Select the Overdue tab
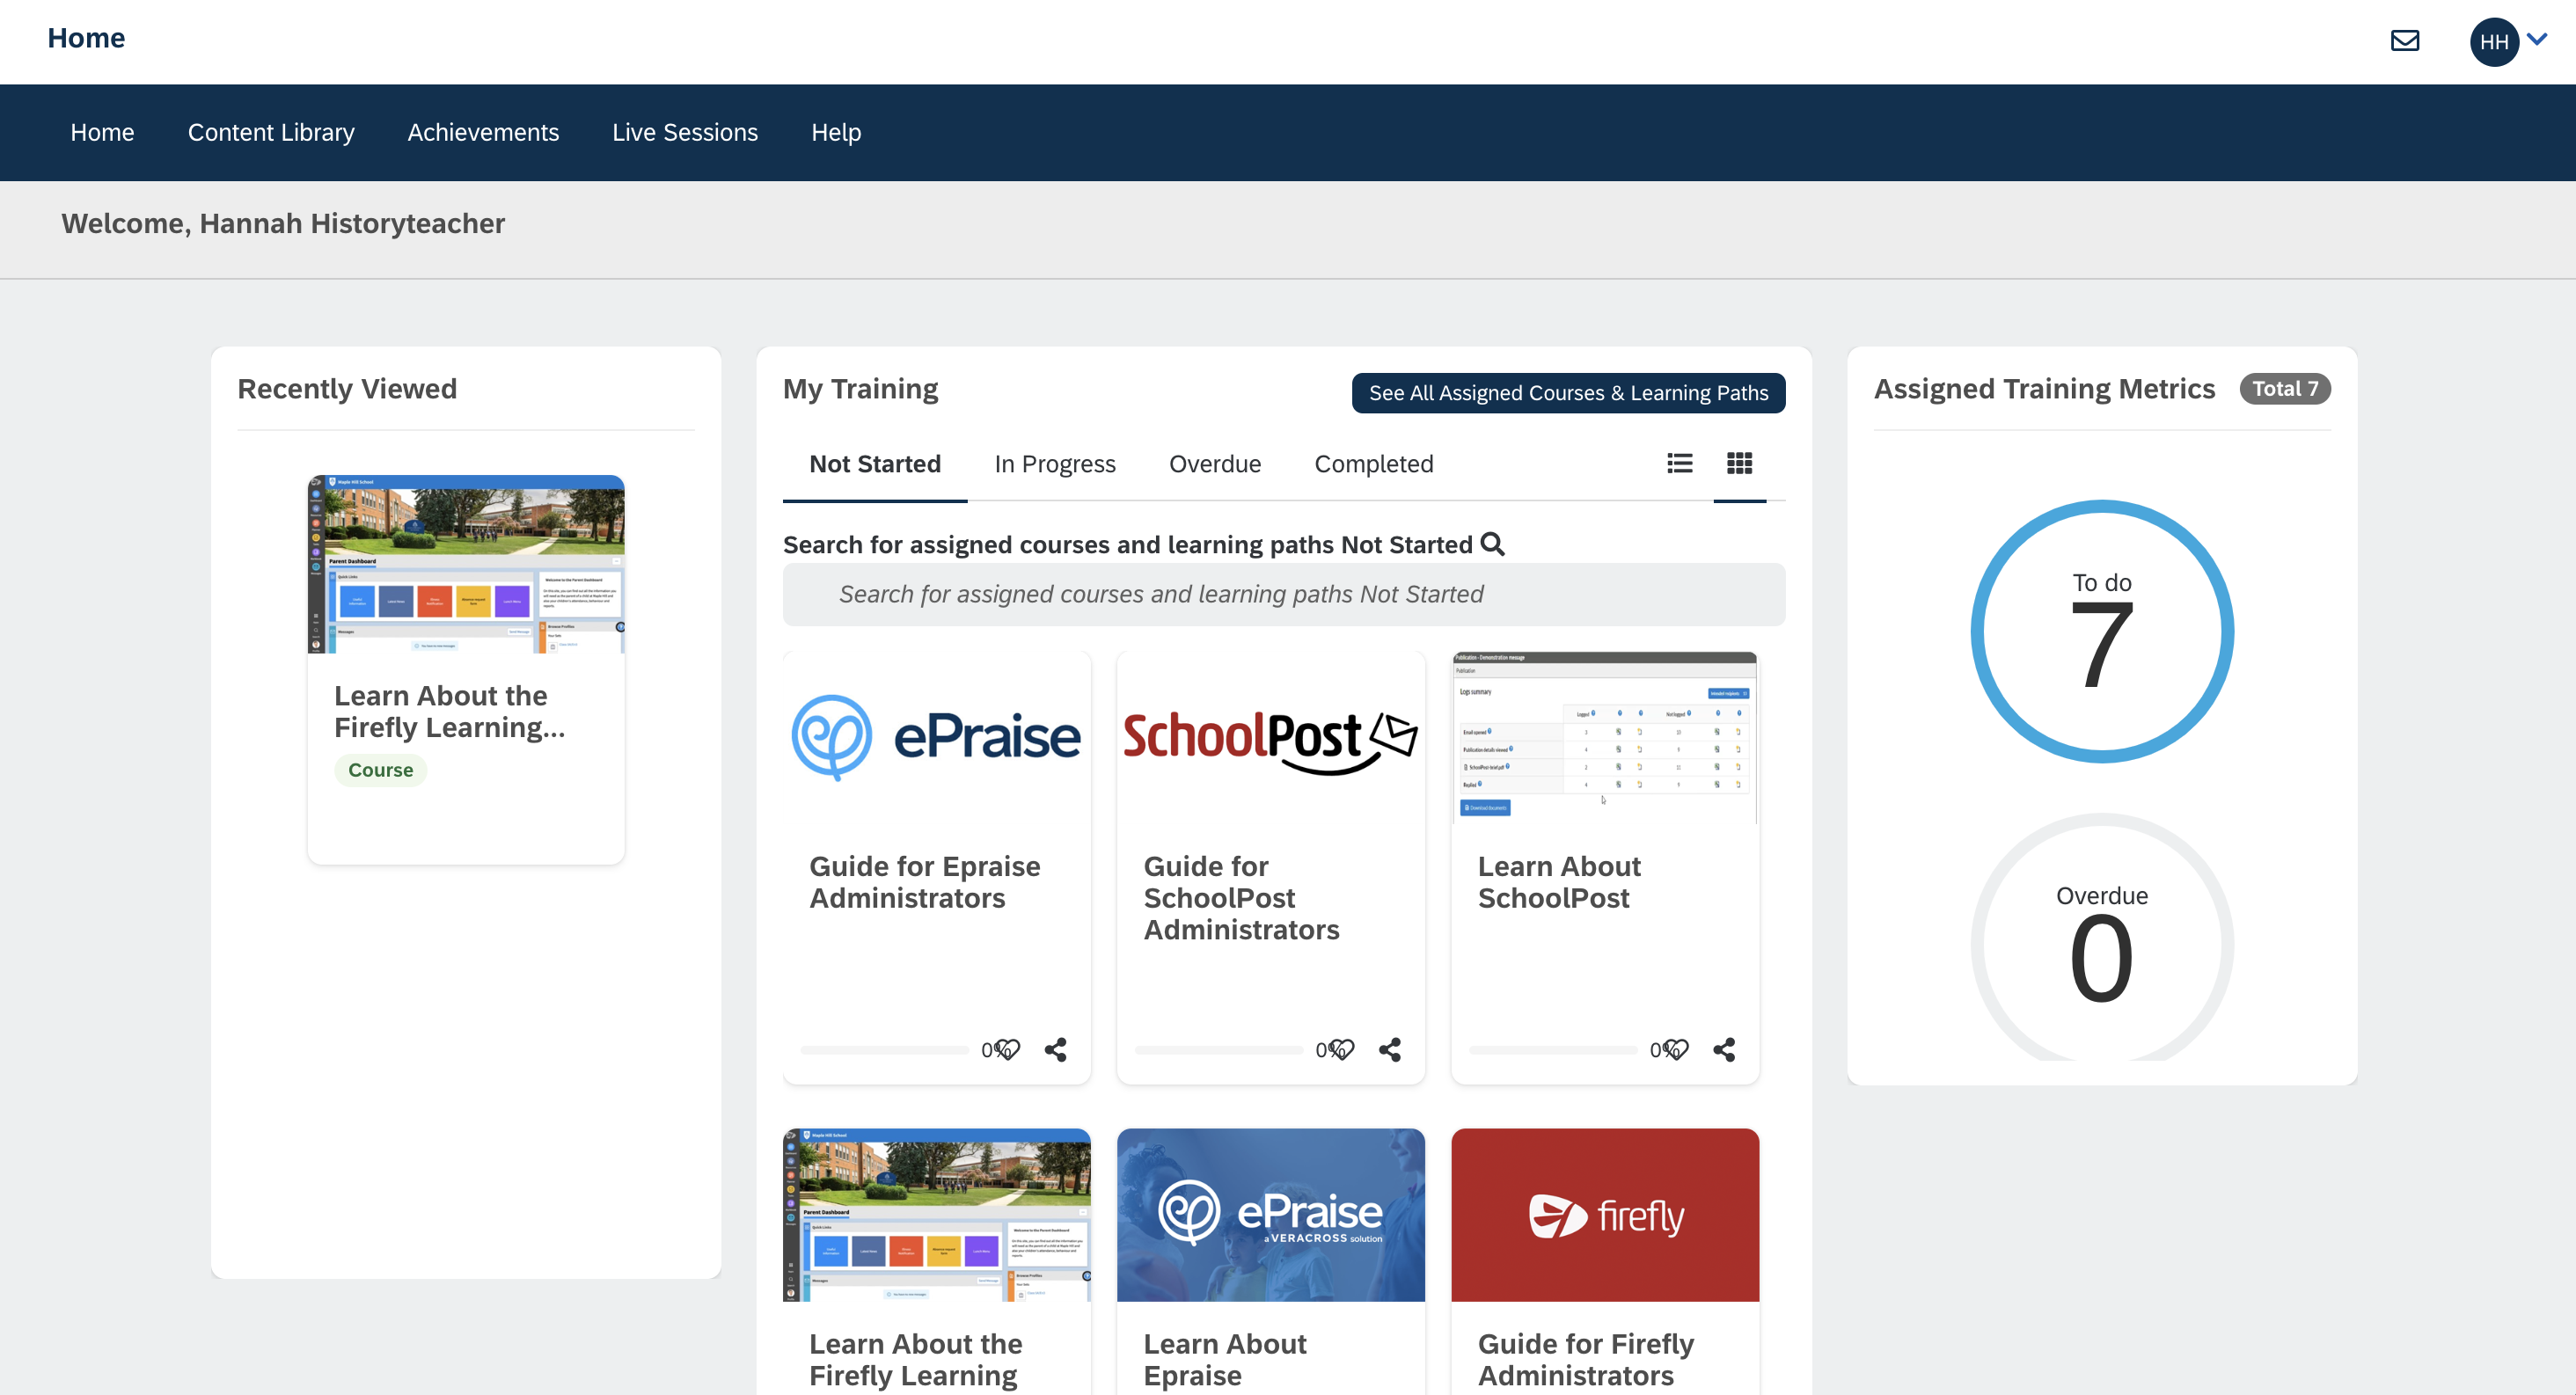Screen dimensions: 2576x1395 (x=1215, y=464)
